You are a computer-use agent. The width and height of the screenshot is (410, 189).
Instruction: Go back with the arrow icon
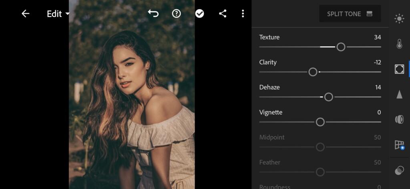(25, 14)
